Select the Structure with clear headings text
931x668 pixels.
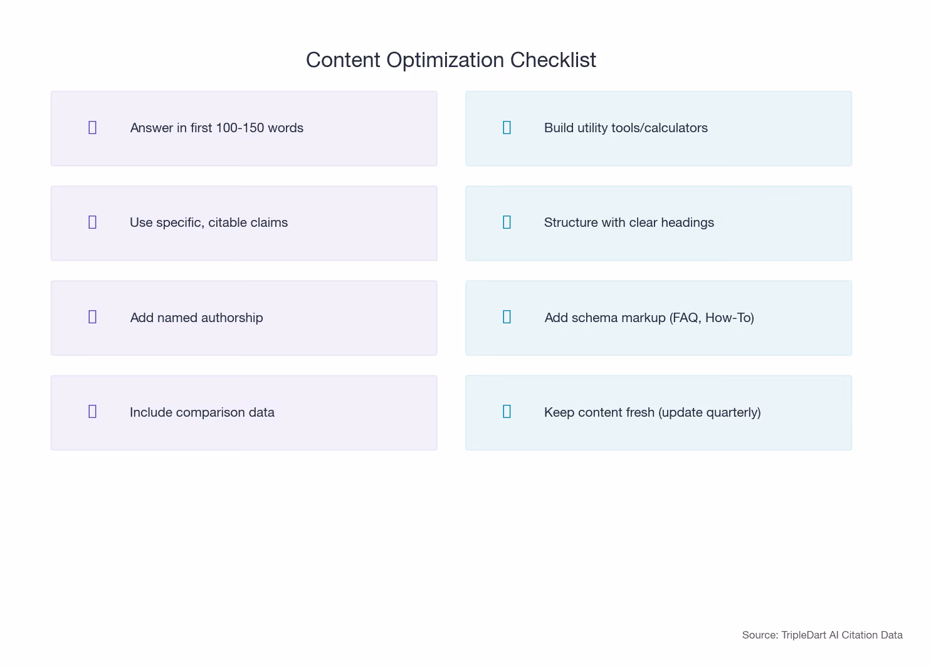point(629,222)
